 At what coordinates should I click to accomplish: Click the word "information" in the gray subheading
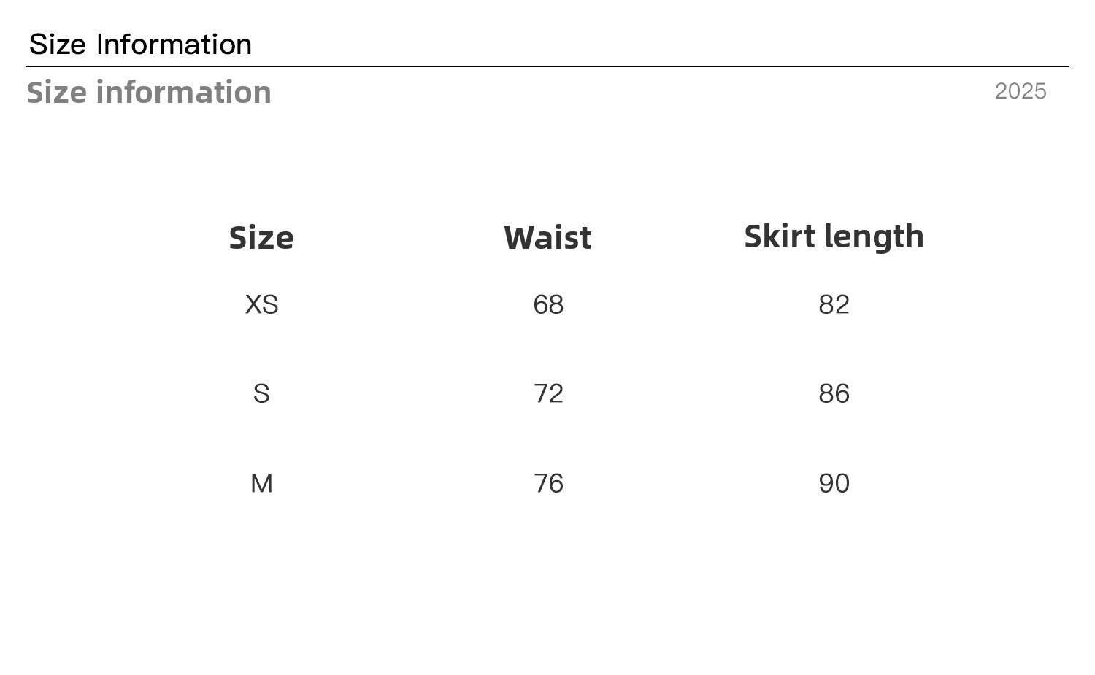click(x=183, y=93)
